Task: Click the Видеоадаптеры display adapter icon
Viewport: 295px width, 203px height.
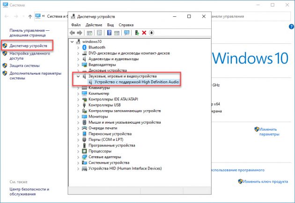Action: click(84, 65)
